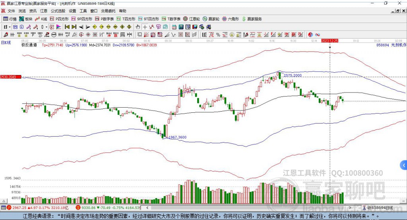Click the status bar table grid icon
This screenshot has height=220, width=407.
tap(3, 208)
